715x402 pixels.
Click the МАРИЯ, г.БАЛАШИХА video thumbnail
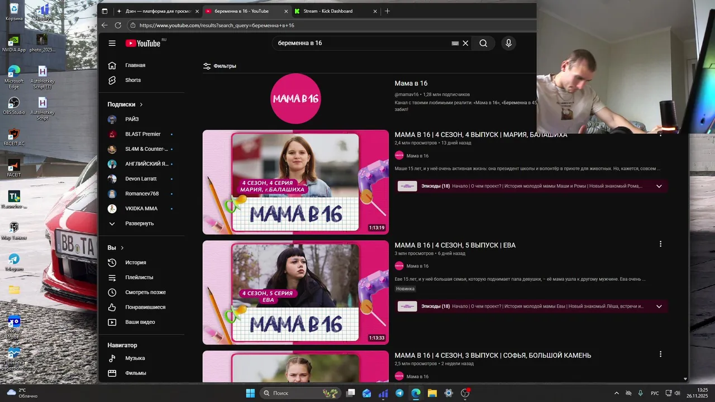point(295,182)
